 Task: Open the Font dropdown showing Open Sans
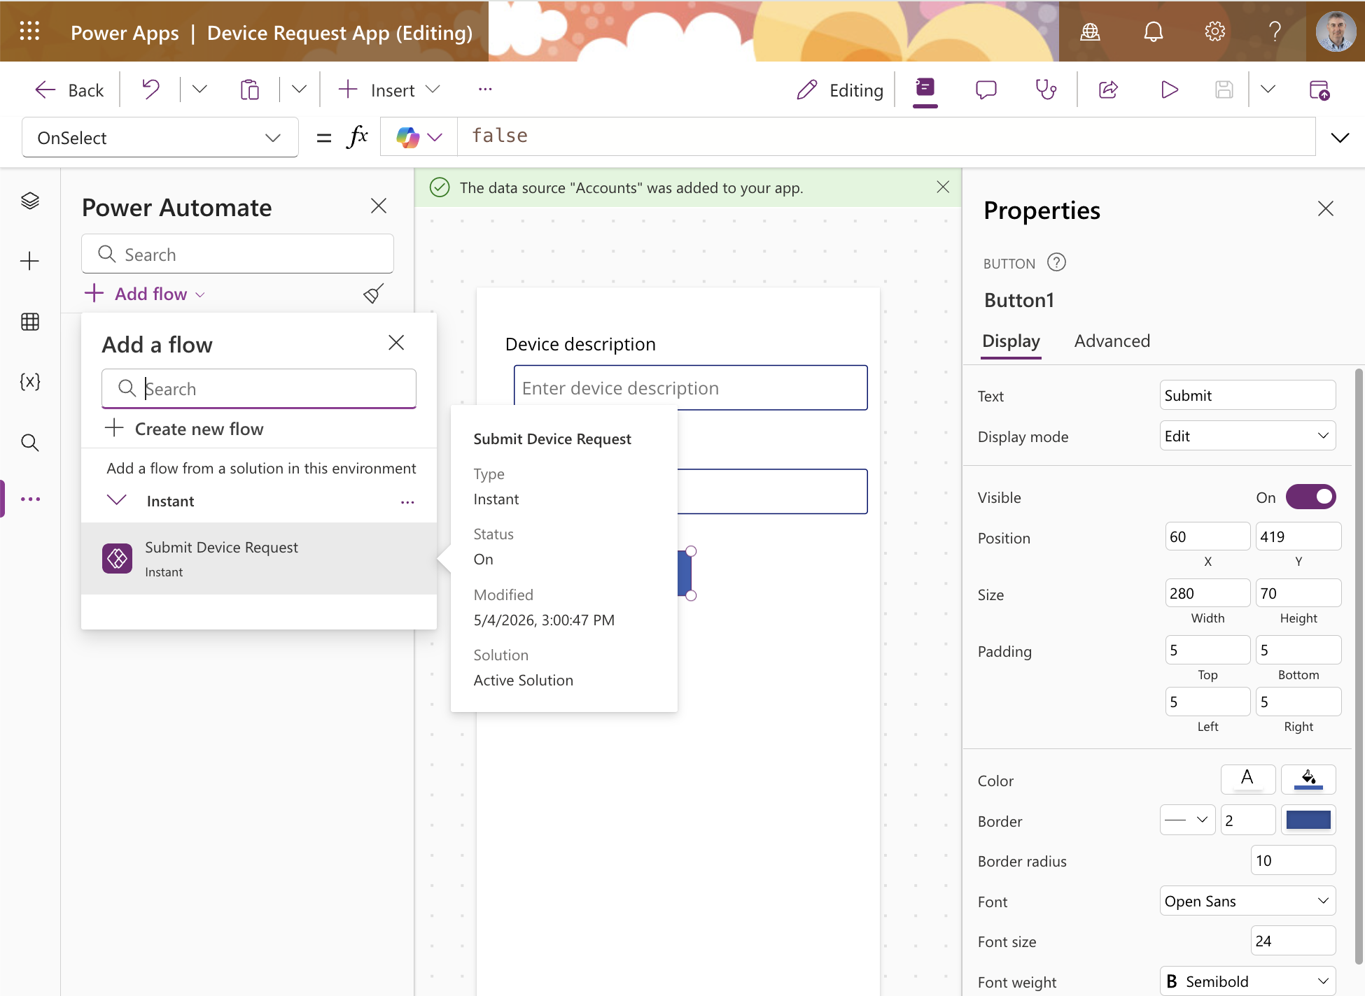(x=1247, y=901)
